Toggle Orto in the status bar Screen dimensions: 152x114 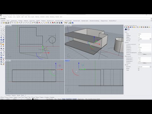55,99
